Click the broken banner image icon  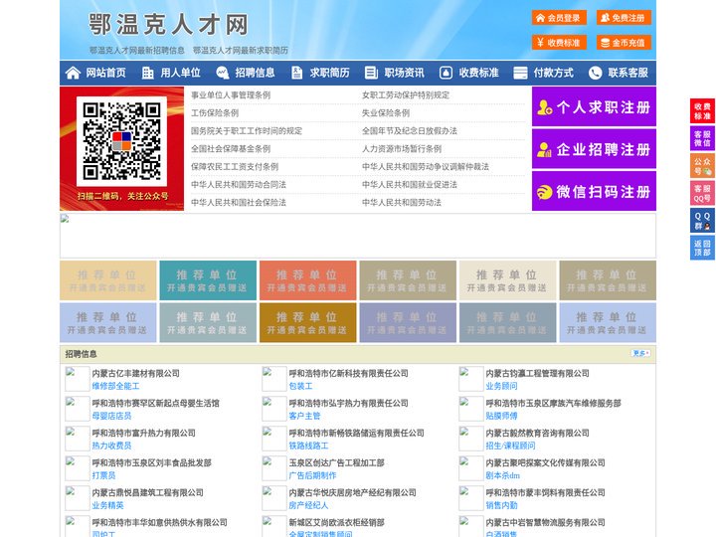[x=65, y=219]
